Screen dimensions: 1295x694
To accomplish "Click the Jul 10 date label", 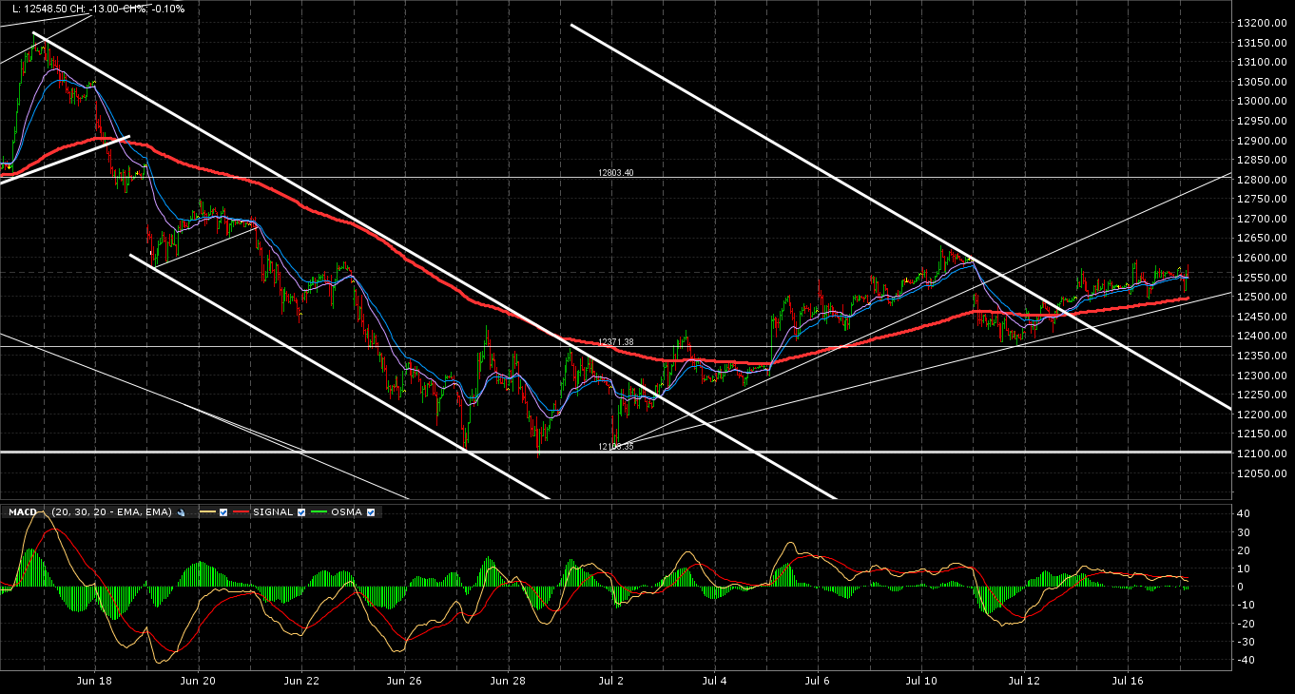I will 921,681.
